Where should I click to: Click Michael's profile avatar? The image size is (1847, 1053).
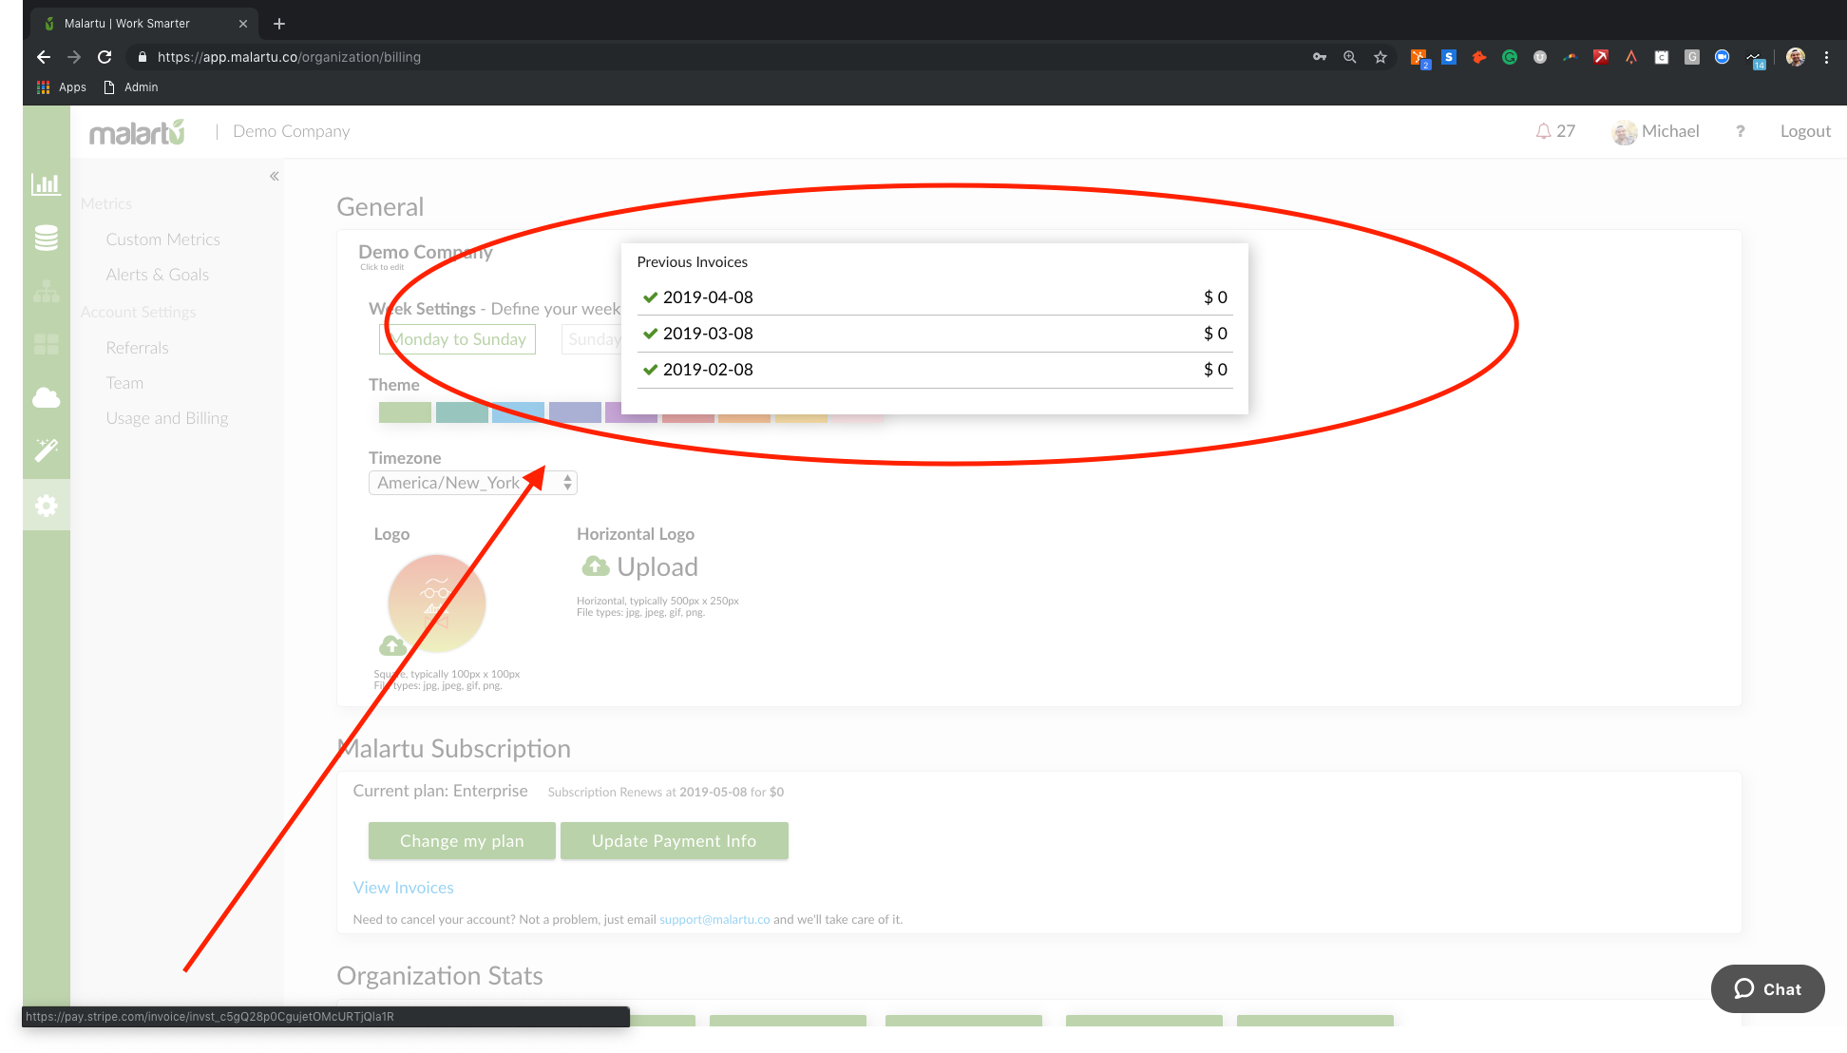[x=1624, y=132]
